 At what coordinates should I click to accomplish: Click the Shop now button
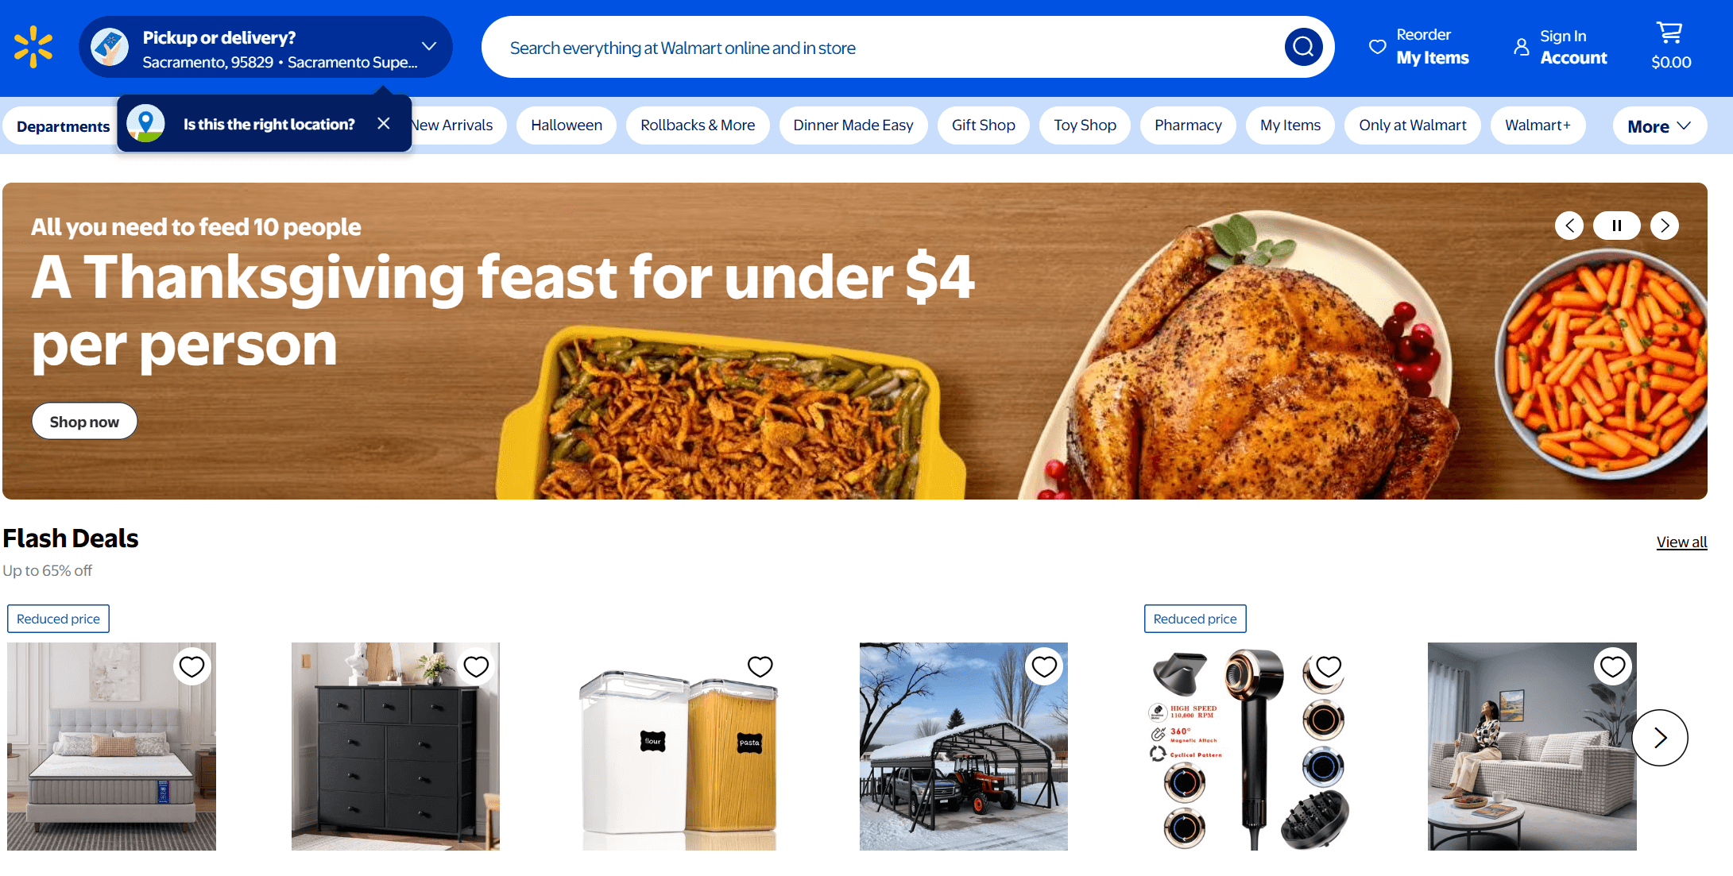84,421
